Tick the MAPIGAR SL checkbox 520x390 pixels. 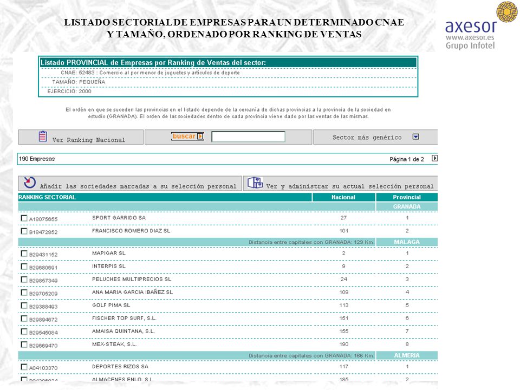(24, 253)
